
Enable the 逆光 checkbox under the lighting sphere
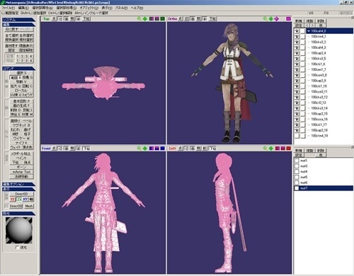[17, 247]
